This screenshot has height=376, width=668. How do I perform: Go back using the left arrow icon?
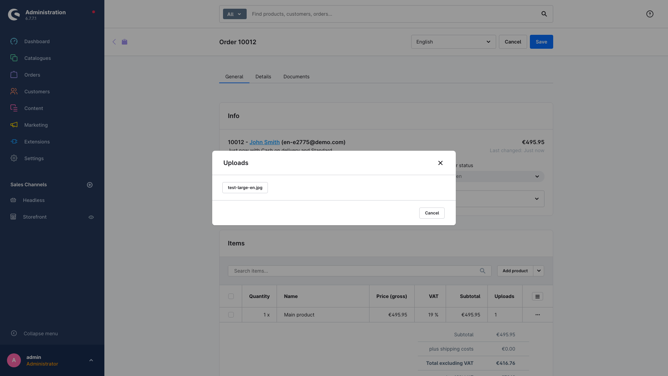(x=114, y=42)
